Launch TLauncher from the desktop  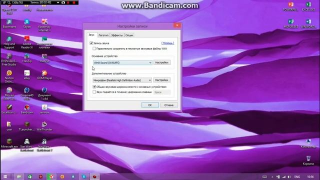(x=26, y=126)
